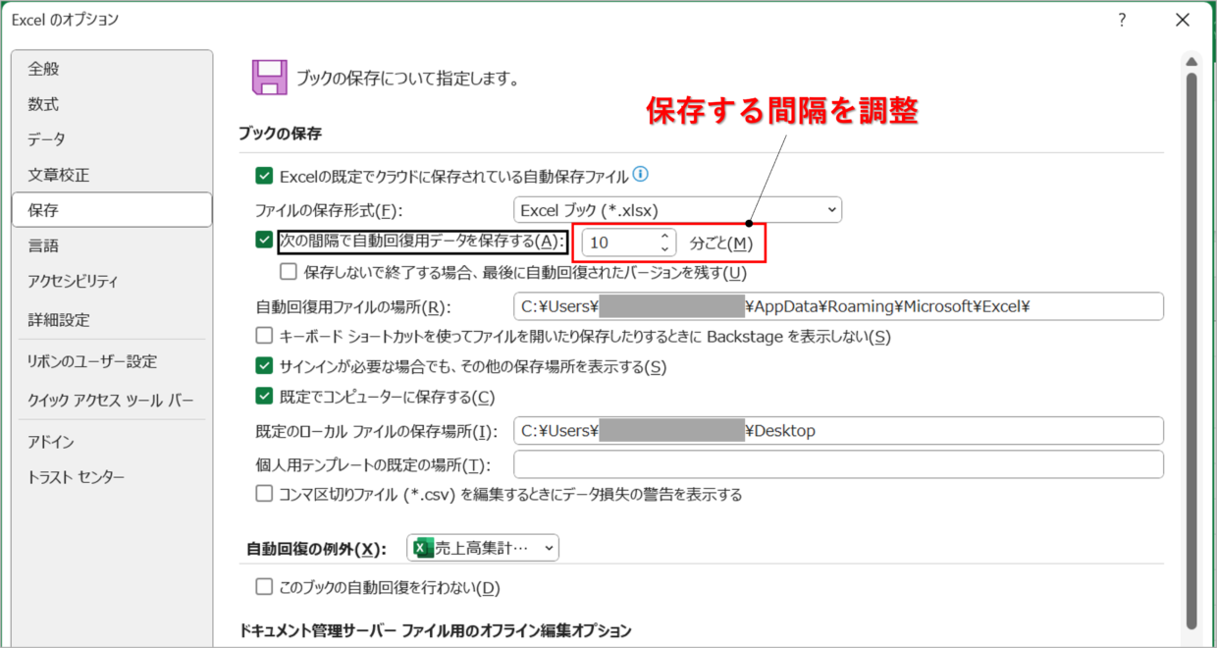Click the ブックの保存 section heading
Screen dimensions: 1217x648
pyautogui.click(x=281, y=133)
